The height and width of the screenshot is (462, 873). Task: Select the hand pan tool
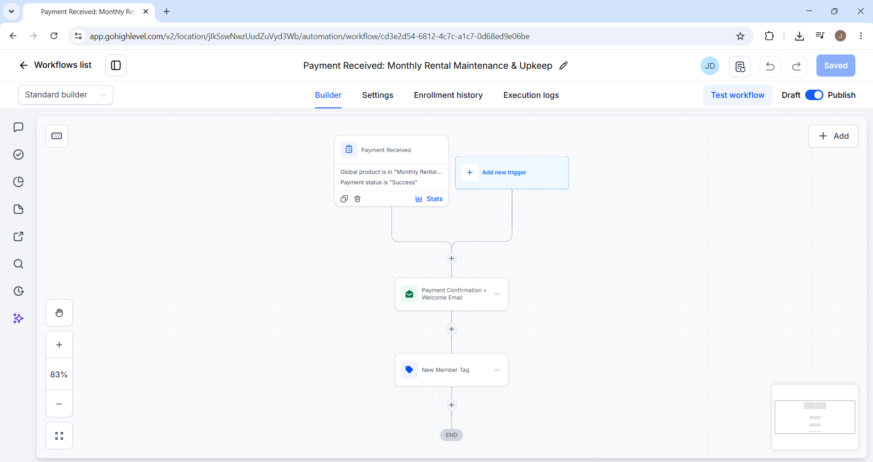tap(59, 313)
